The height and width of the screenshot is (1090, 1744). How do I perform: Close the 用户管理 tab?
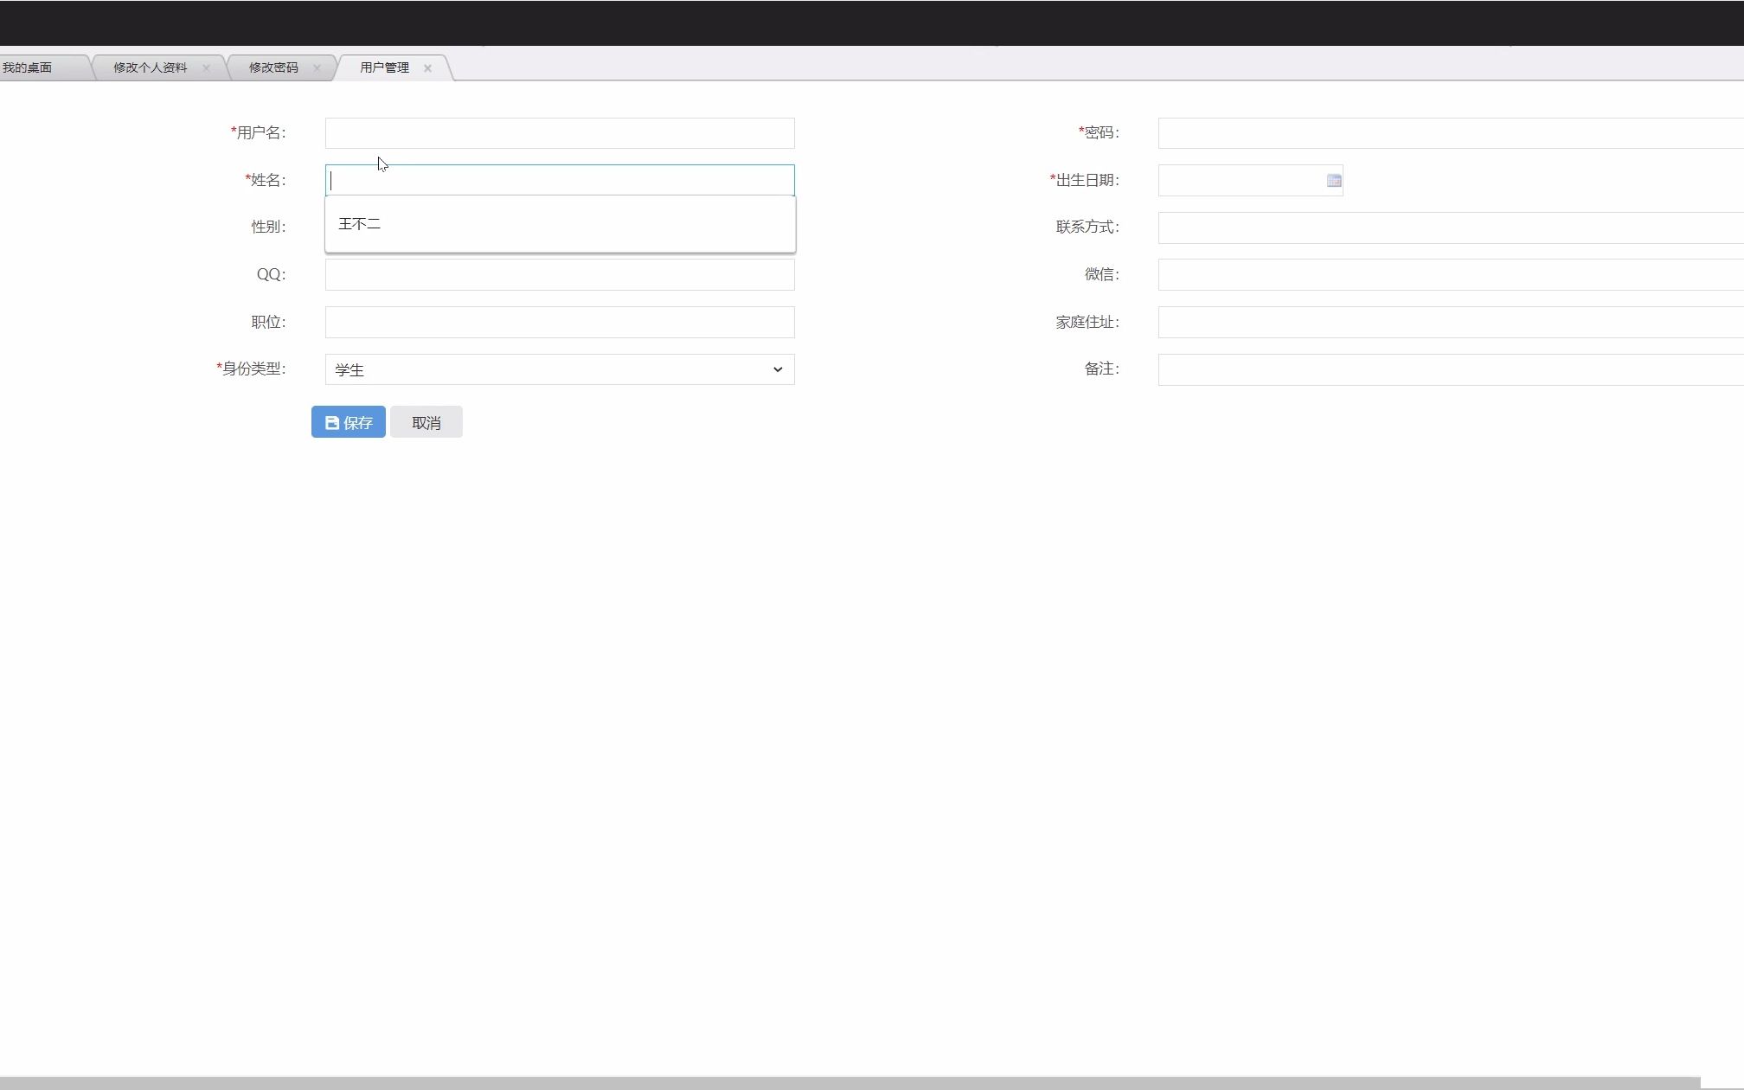(427, 68)
